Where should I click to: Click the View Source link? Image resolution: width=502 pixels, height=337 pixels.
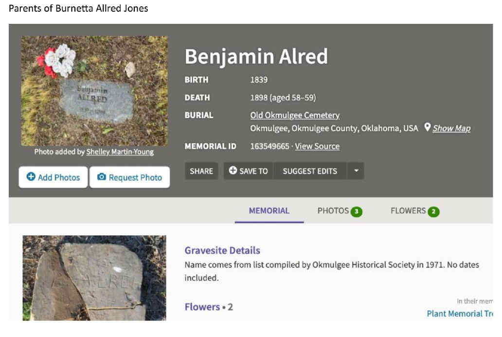(x=317, y=146)
